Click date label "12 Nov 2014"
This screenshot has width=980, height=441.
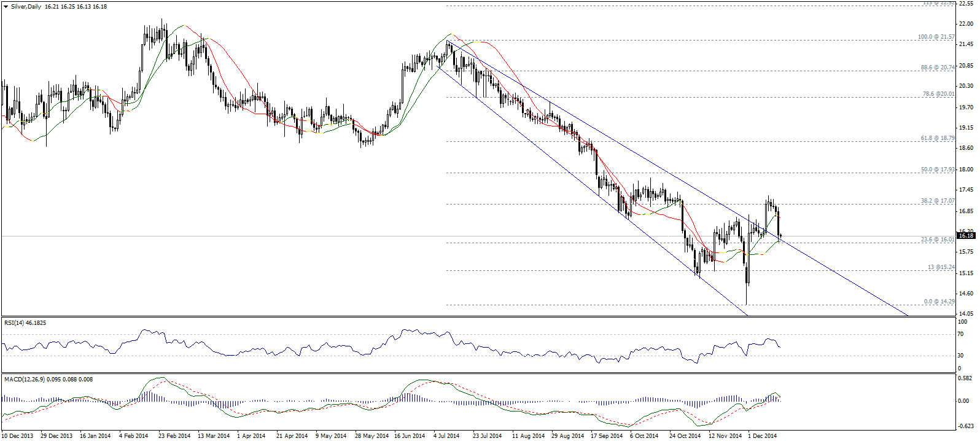pos(725,436)
